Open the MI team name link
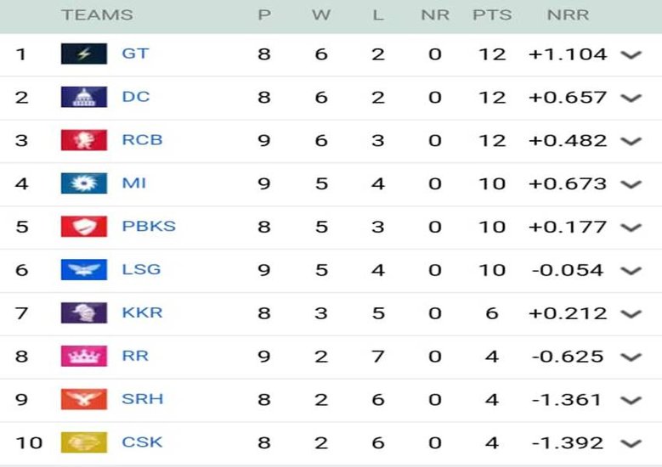Screen dimensions: 662x467 (x=133, y=183)
